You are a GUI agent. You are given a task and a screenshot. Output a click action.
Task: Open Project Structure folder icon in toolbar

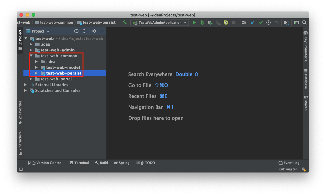[x=286, y=23]
